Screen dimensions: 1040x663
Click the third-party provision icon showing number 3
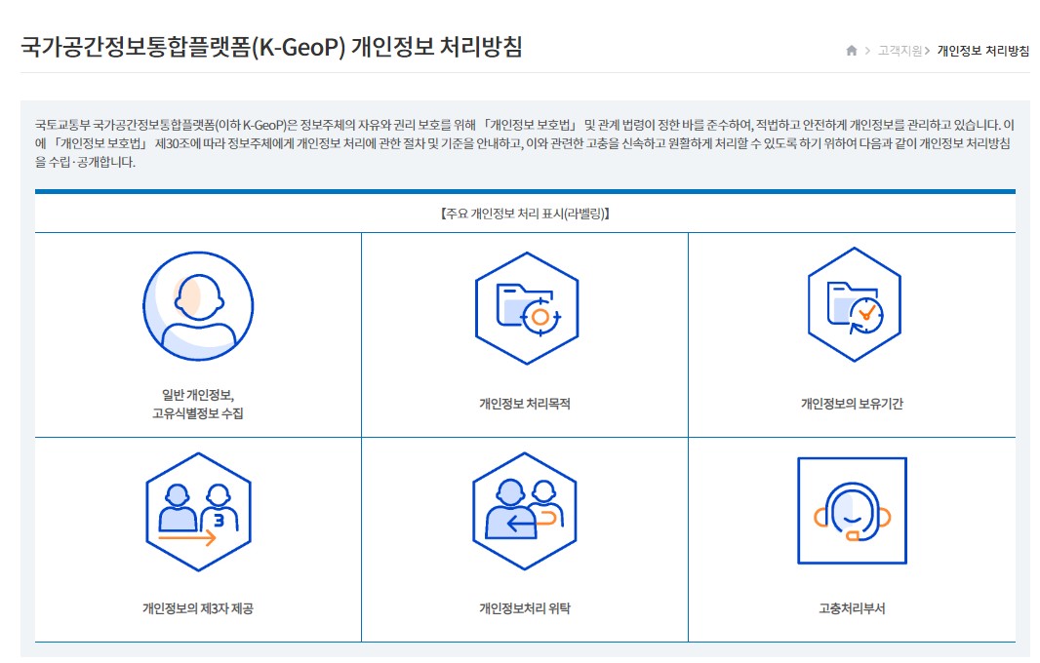198,513
